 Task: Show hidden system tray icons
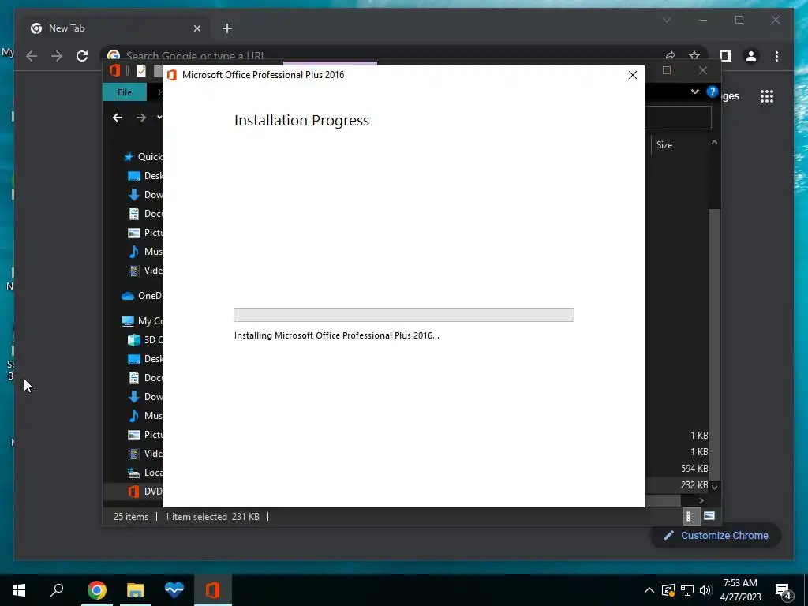pyautogui.click(x=649, y=590)
